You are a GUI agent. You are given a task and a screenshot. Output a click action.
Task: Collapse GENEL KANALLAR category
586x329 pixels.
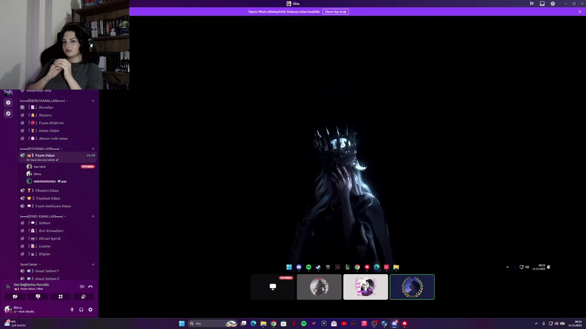click(x=43, y=216)
